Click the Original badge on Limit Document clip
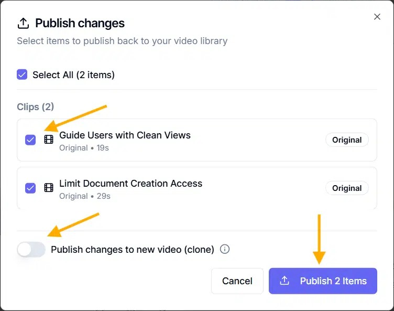Image resolution: width=394 pixels, height=311 pixels. point(347,188)
